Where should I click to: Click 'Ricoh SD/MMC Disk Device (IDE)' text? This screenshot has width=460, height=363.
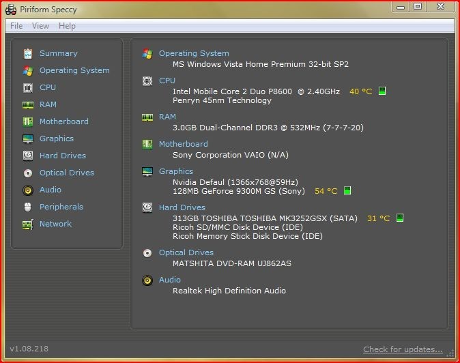(x=238, y=227)
